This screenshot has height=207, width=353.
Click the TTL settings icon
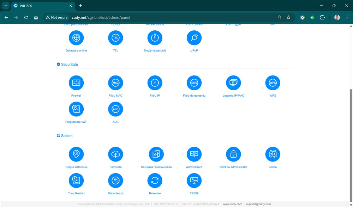coord(115,38)
